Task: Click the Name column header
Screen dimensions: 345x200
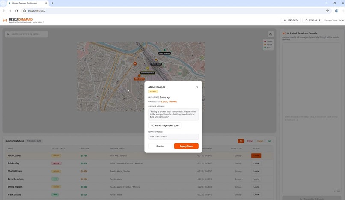Action: [x=10, y=149]
